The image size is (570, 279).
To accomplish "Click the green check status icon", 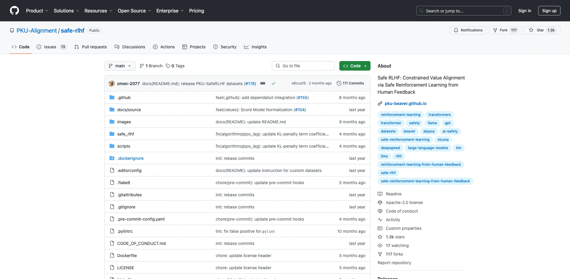I will point(273,84).
